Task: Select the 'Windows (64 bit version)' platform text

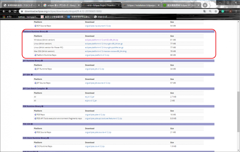Action: [x=44, y=40]
